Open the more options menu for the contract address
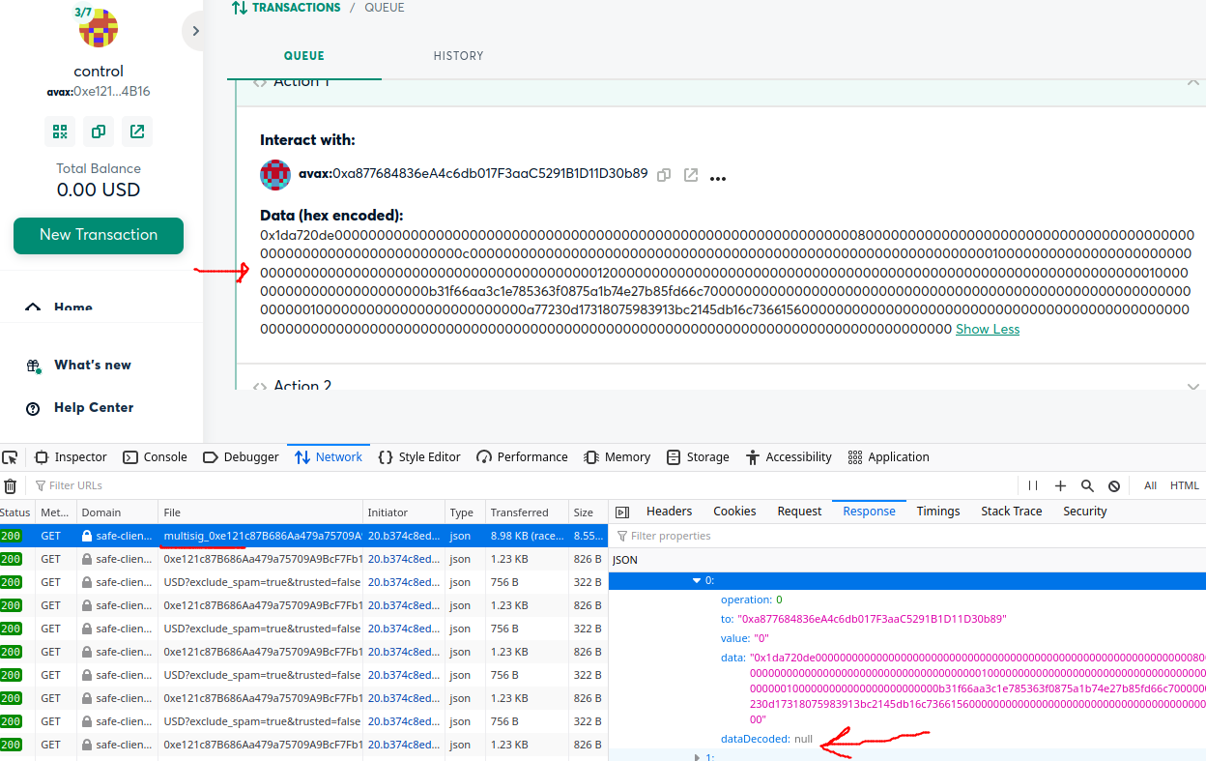Screen dimensions: 1206x761 point(717,177)
